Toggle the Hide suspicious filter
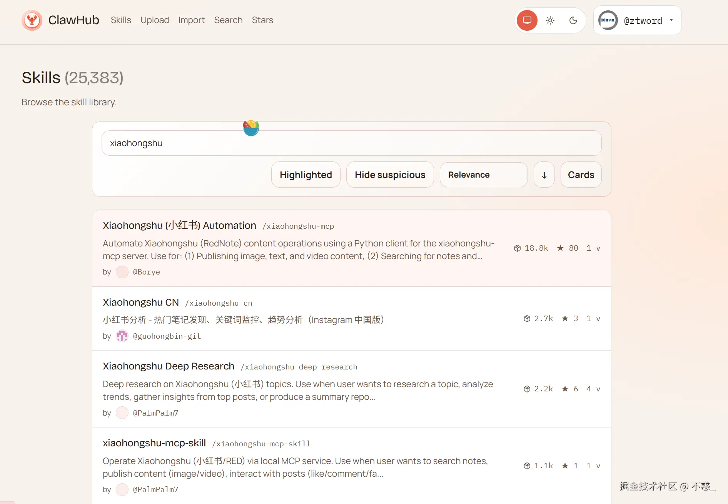 [x=390, y=175]
